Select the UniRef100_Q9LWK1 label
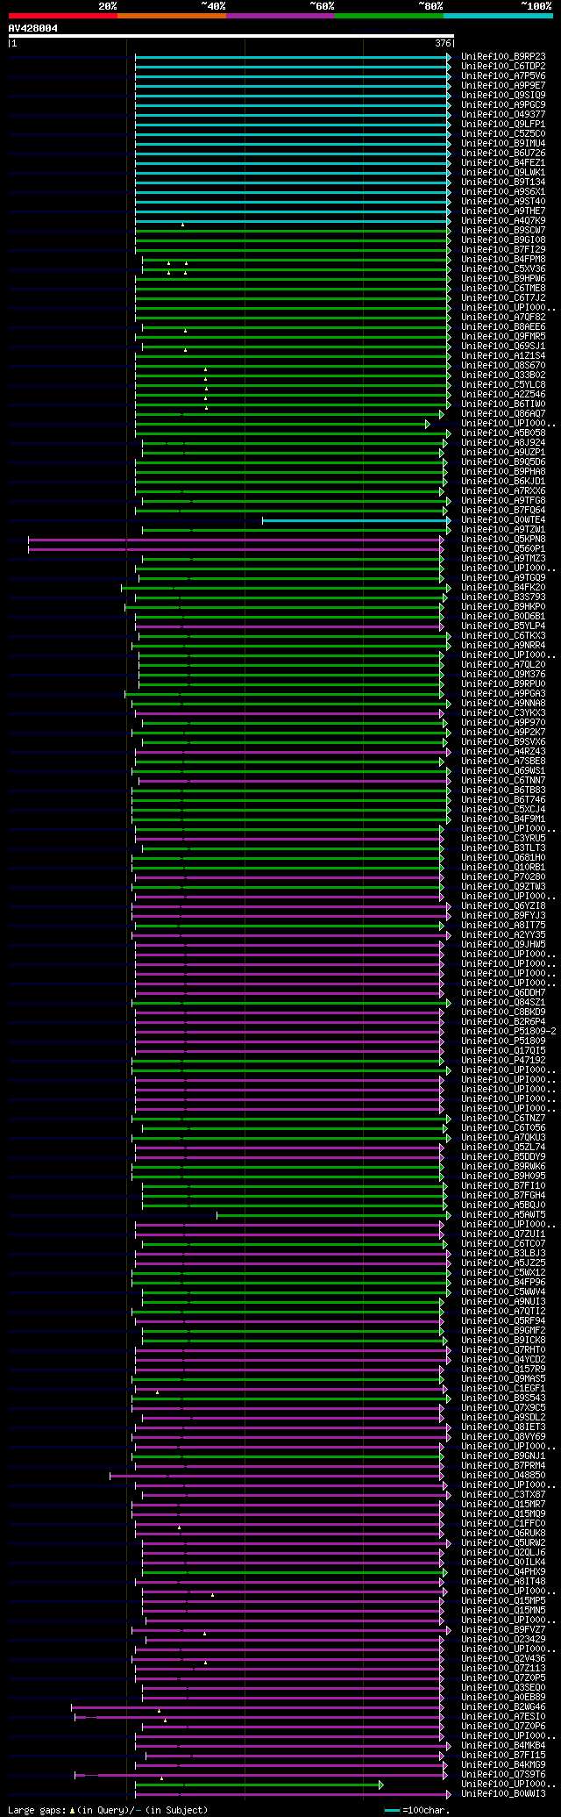The height and width of the screenshot is (1817, 561). tap(503, 173)
